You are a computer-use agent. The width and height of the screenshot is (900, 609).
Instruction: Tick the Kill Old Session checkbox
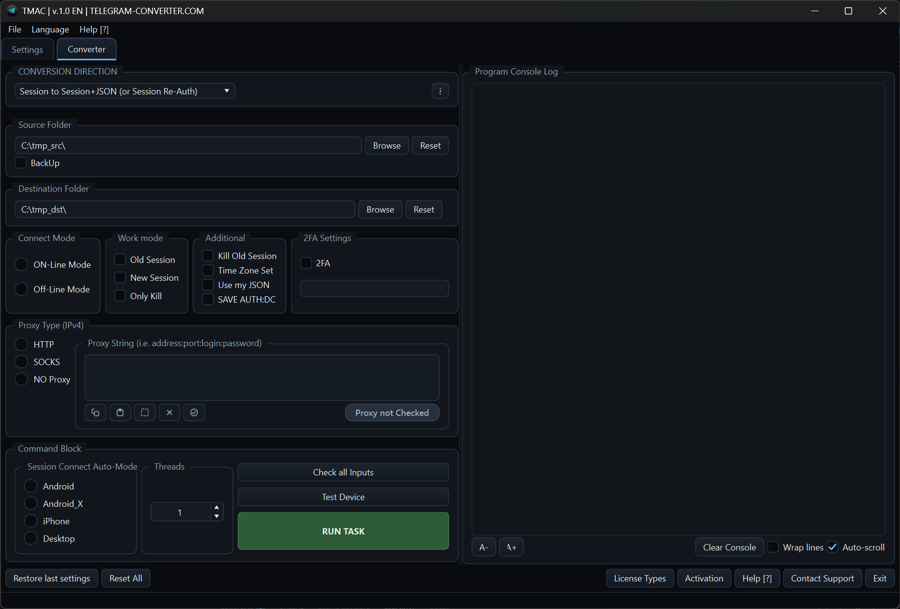208,256
